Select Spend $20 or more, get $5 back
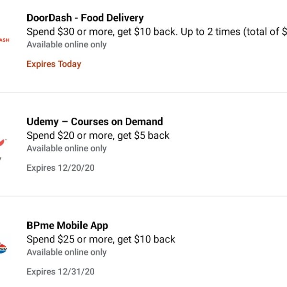 [98, 136]
